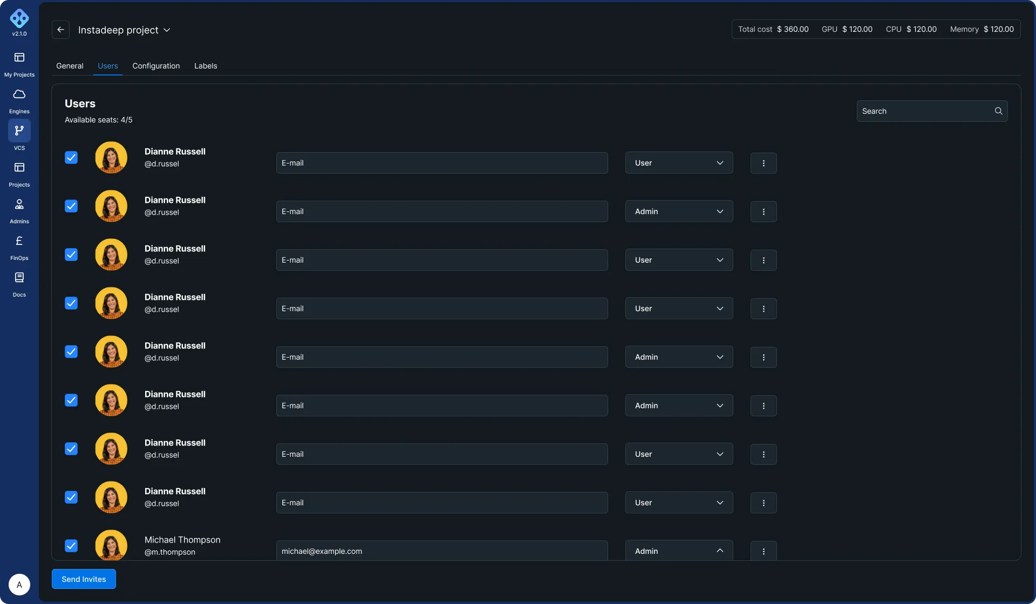Uncheck Michael Thompson's row checkbox
Viewport: 1036px width, 604px height.
tap(71, 546)
